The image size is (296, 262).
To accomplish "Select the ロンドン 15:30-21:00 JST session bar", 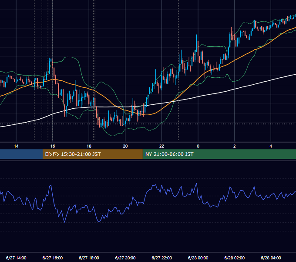I will [92, 154].
